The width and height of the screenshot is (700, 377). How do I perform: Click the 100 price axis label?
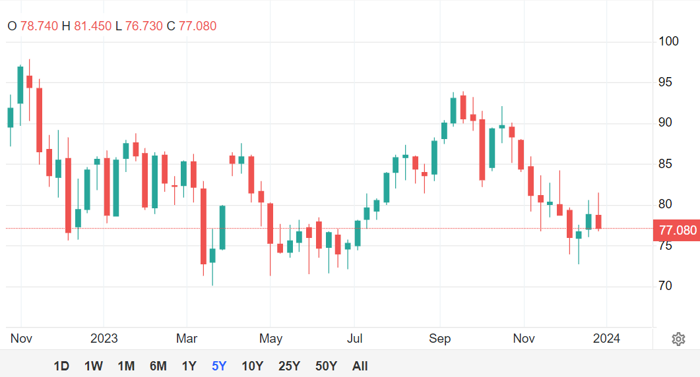[669, 42]
